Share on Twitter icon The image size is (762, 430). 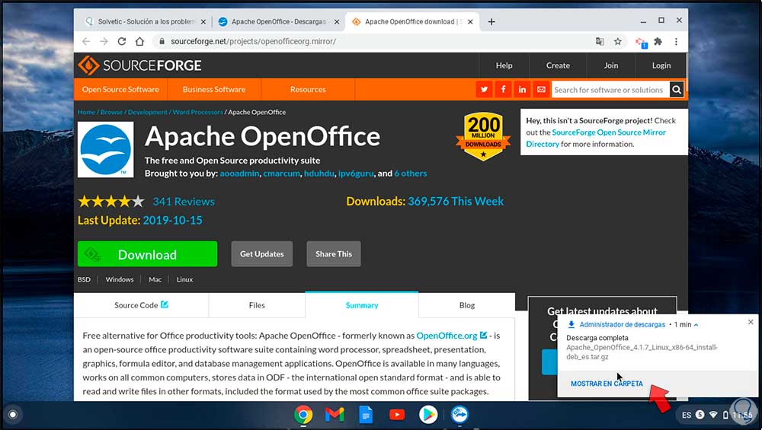tap(484, 89)
